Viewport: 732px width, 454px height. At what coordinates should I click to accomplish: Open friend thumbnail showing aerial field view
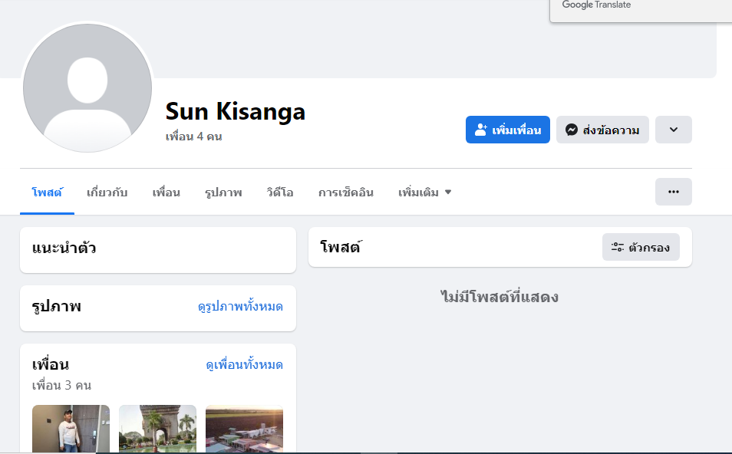(244, 429)
